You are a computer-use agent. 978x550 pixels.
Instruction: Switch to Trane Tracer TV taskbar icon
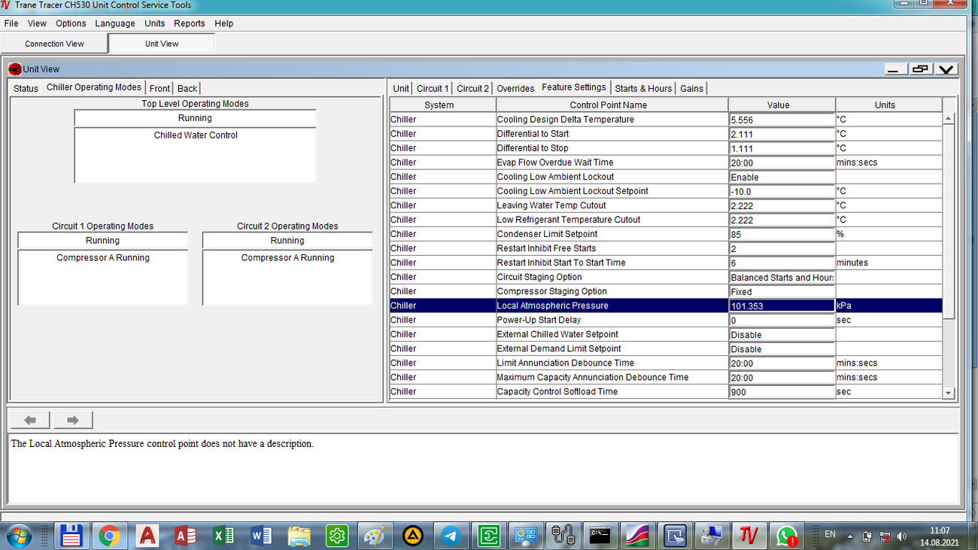pos(749,536)
